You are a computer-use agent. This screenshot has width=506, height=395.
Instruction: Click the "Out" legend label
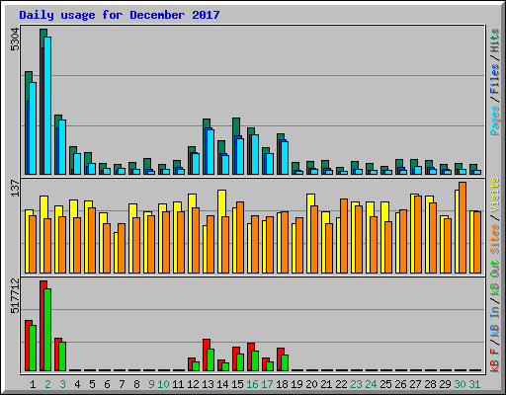(x=495, y=269)
